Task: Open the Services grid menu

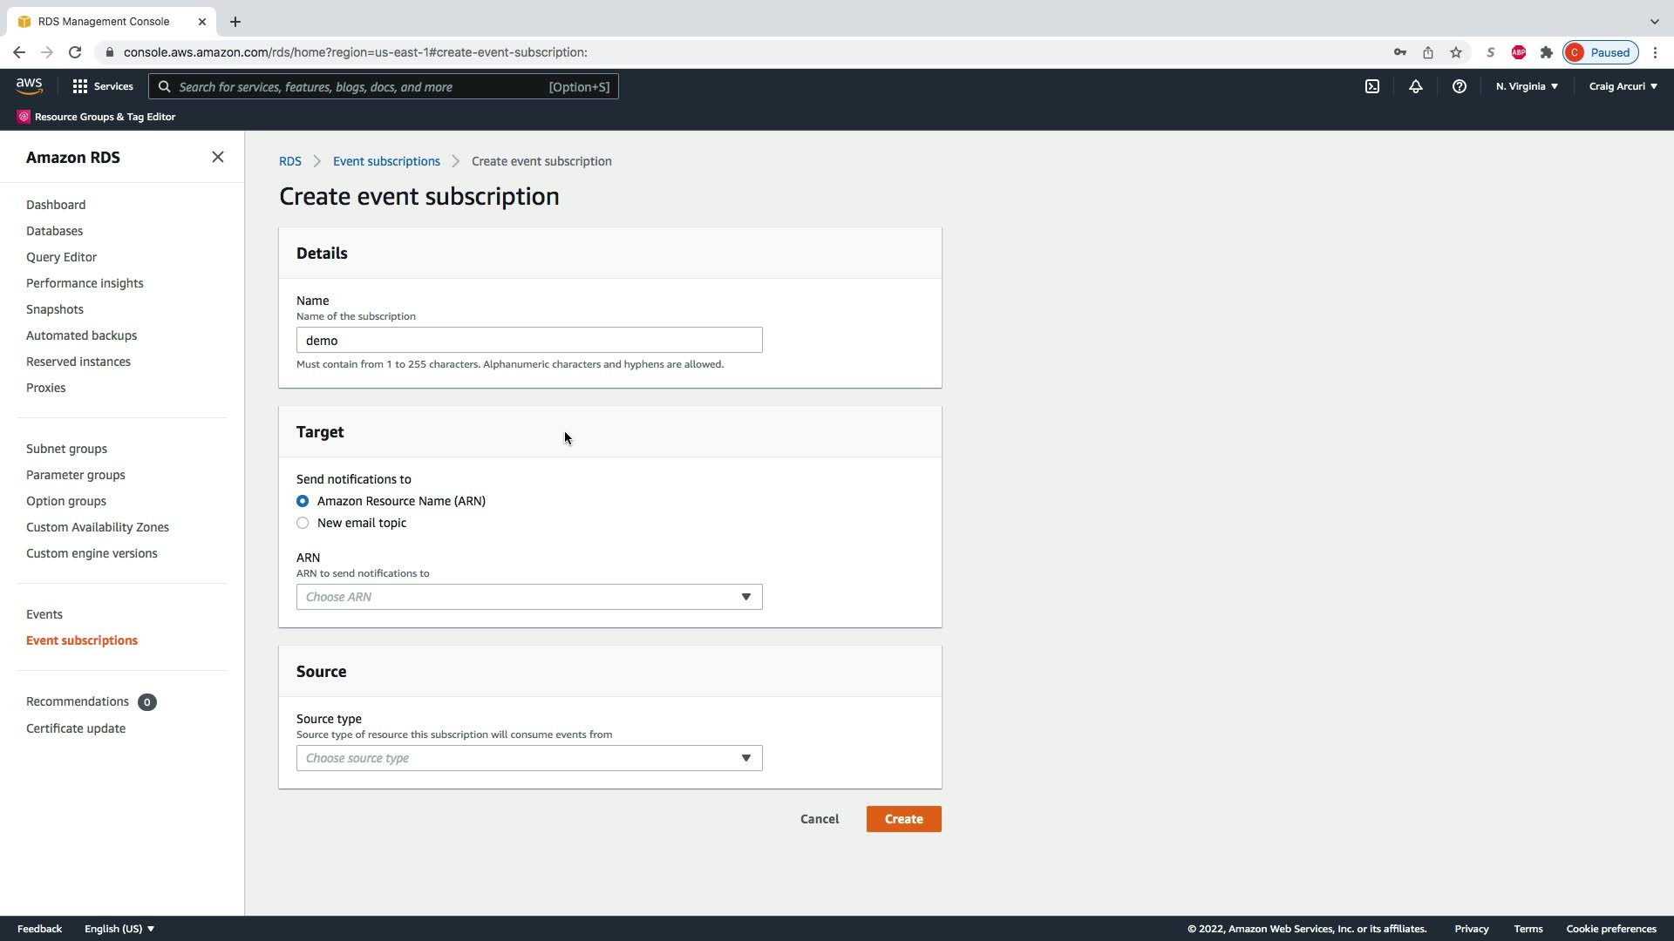Action: [103, 86]
